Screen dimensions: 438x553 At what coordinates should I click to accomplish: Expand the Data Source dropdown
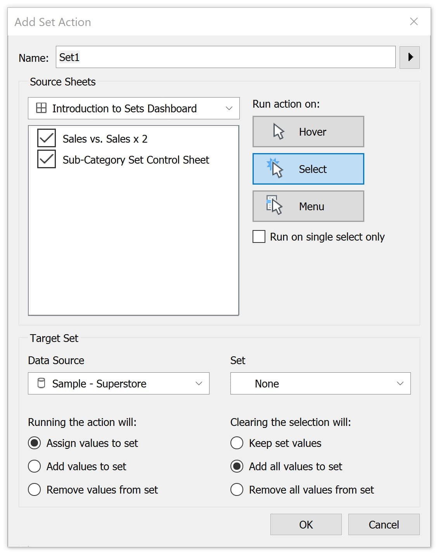(118, 383)
